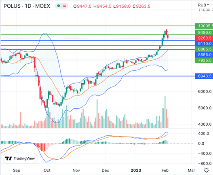Image resolution: width=213 pixels, height=175 pixels.
Task: Click the high value H9454.5
Action: (102, 6)
